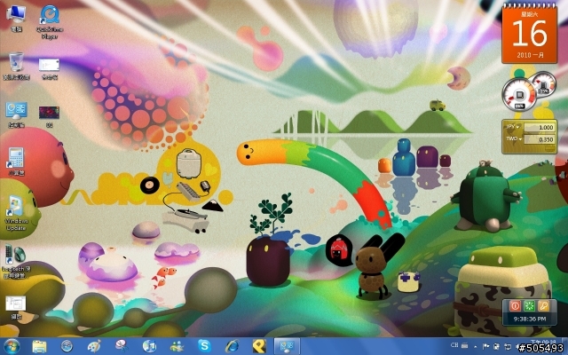Viewport: 568px width, 355px height.
Task: Open the Logitech mouse and keyboard shortcut
Action: [x=16, y=262]
